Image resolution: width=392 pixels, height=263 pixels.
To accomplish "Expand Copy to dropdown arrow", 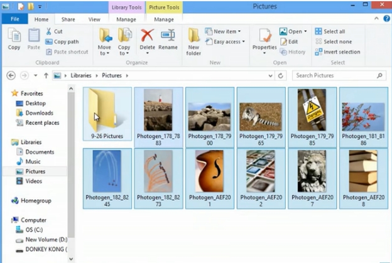I will (128, 53).
